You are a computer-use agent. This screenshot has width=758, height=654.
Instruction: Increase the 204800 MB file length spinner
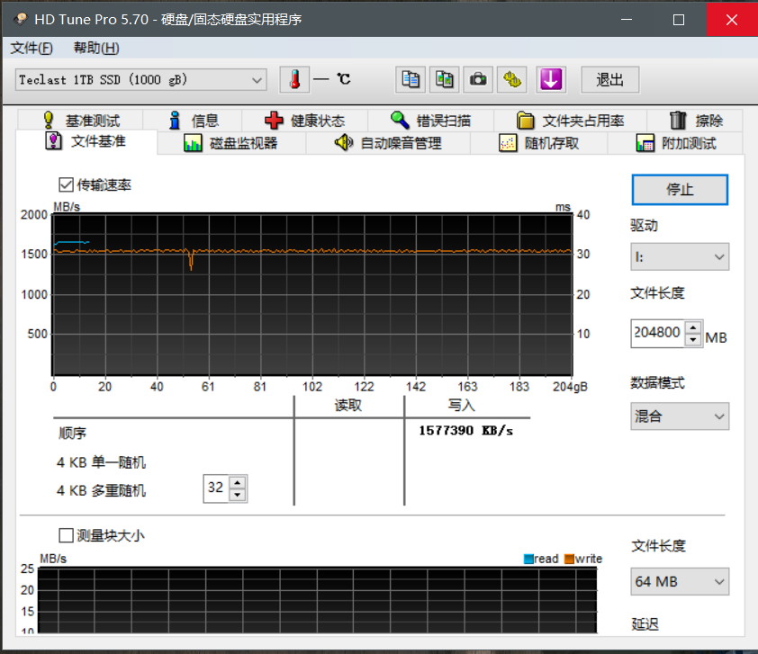(693, 327)
